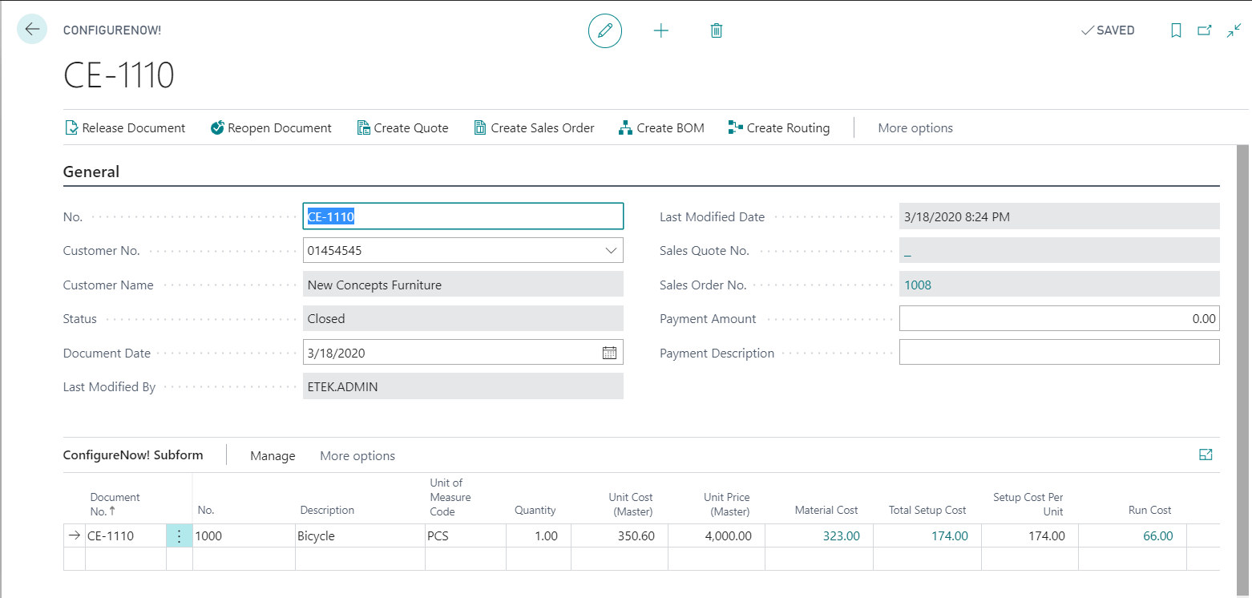1252x598 pixels.
Task: Click the bookmark icon
Action: pyautogui.click(x=1176, y=30)
